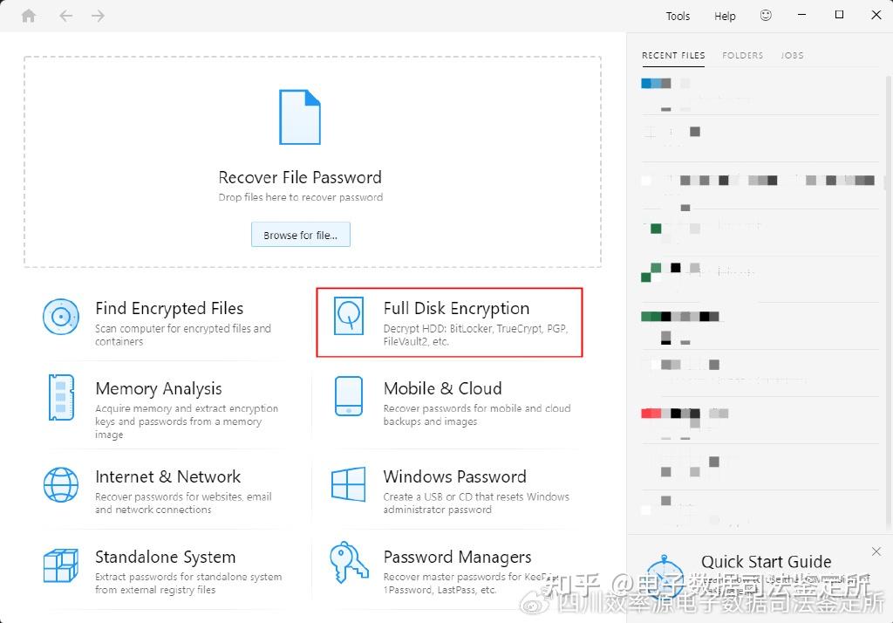Return home using the house icon

(29, 15)
